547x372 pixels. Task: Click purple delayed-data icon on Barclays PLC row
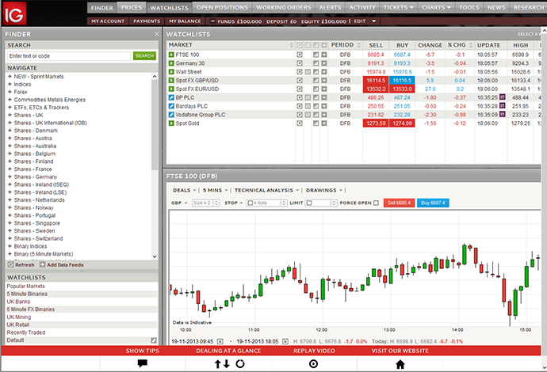[x=503, y=105]
